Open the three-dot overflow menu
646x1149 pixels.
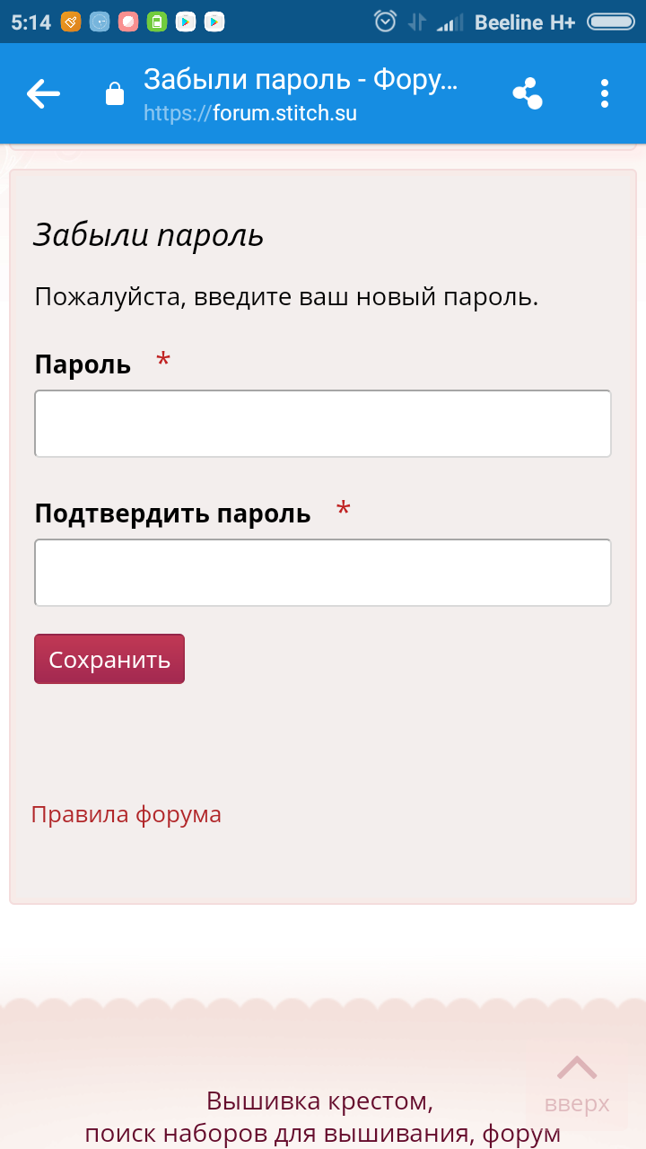coord(605,93)
